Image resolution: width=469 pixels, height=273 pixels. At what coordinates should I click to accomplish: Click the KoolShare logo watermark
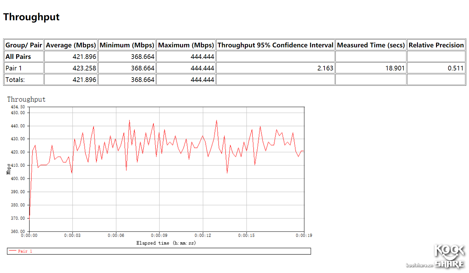click(x=449, y=256)
